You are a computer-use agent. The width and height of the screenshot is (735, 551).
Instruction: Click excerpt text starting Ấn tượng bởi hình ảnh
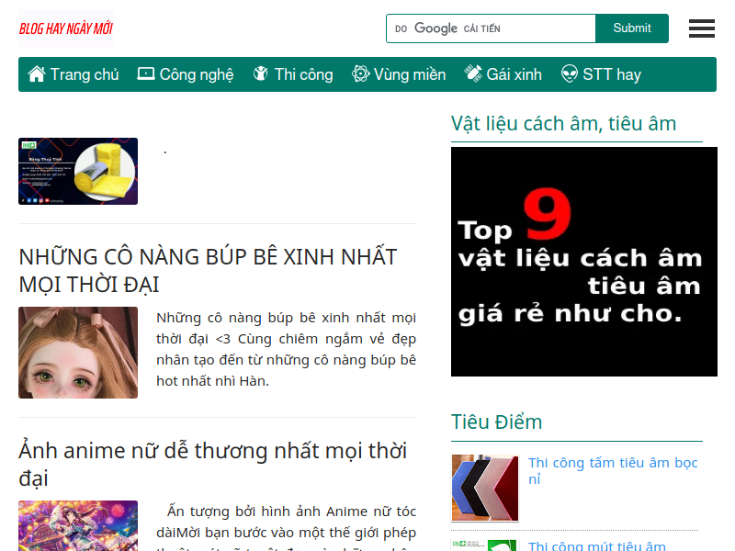pos(286,526)
